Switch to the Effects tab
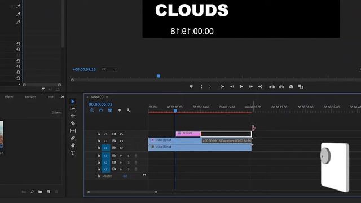Viewport: 361px width, 203px height. pos(9,97)
